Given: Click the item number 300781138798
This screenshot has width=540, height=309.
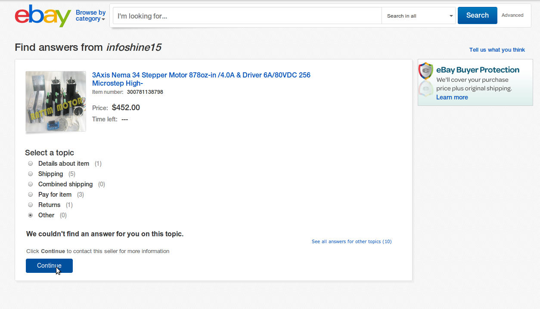Looking at the screenshot, I should 145,92.
